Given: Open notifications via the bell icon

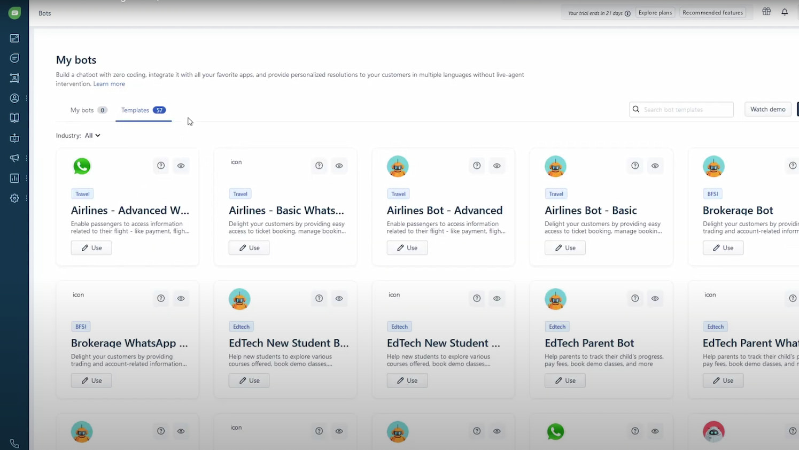Looking at the screenshot, I should pyautogui.click(x=785, y=12).
